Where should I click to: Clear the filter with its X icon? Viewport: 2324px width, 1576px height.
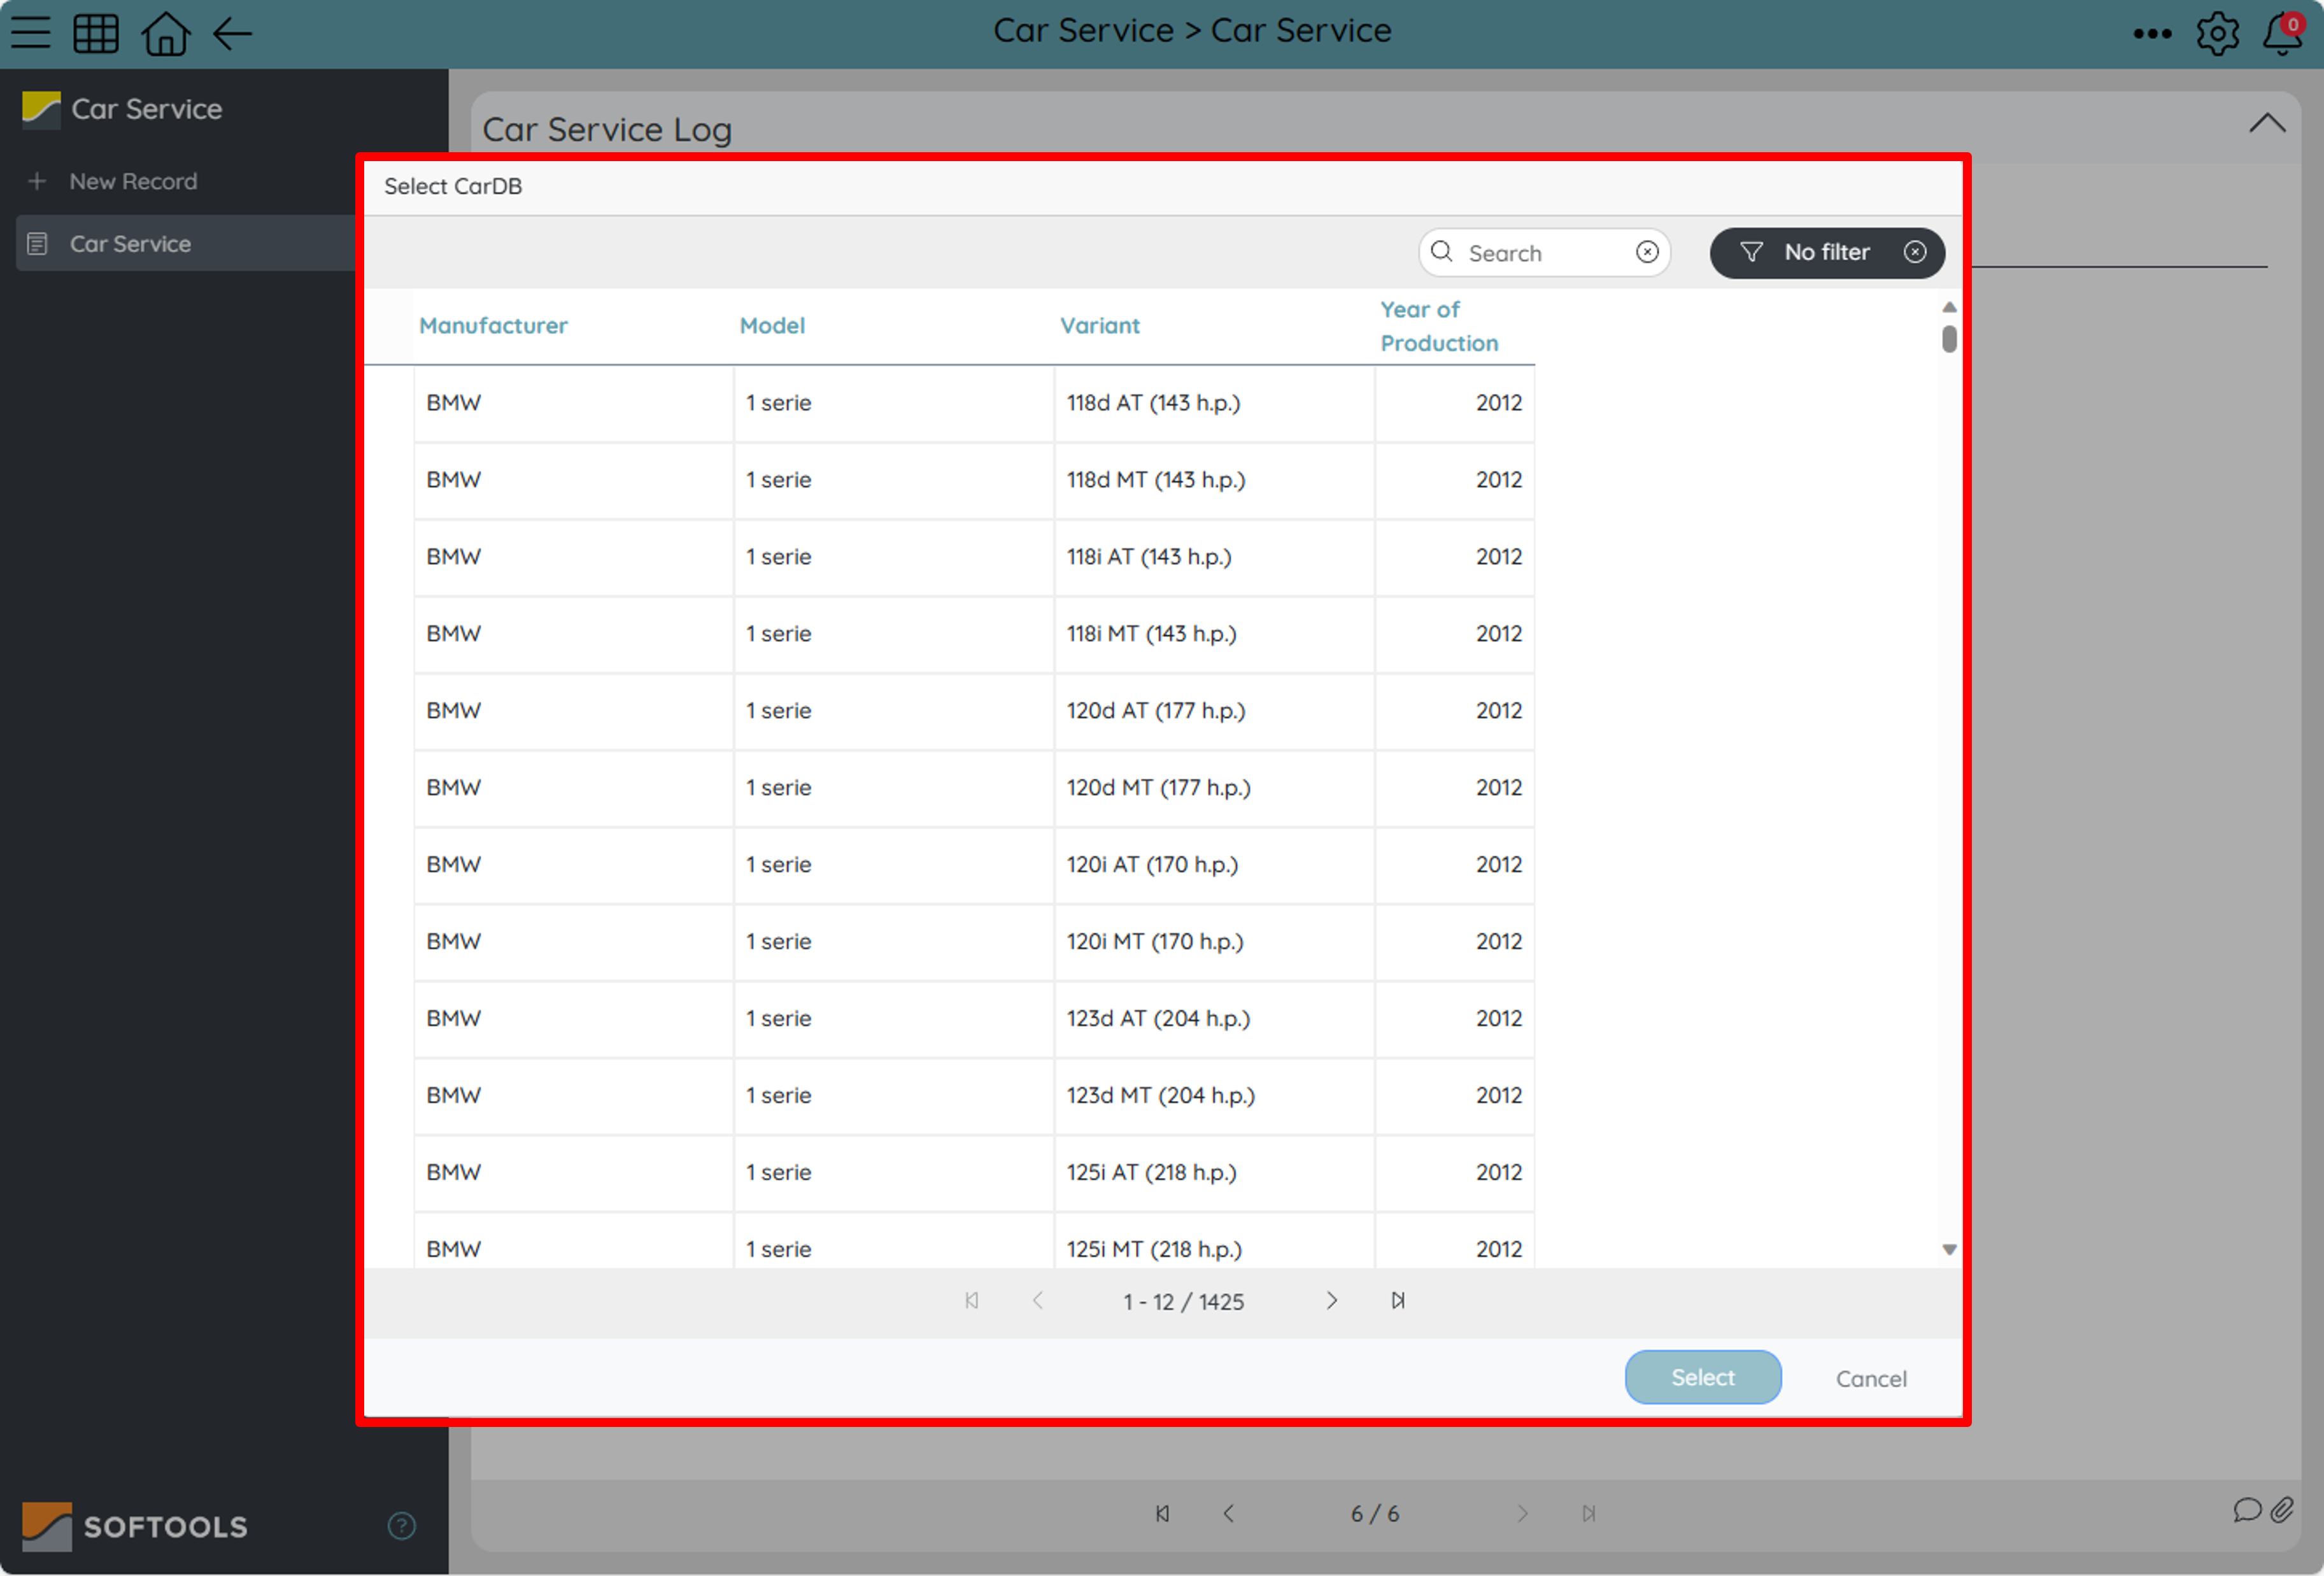pos(1914,252)
